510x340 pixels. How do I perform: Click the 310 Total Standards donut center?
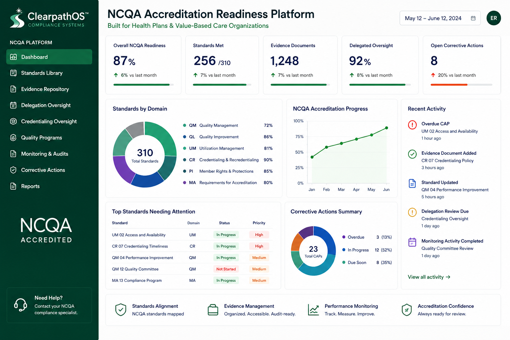click(145, 155)
